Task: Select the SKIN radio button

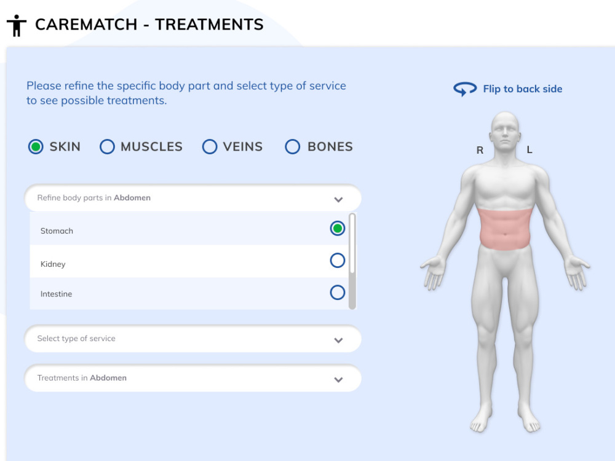Action: coord(36,147)
